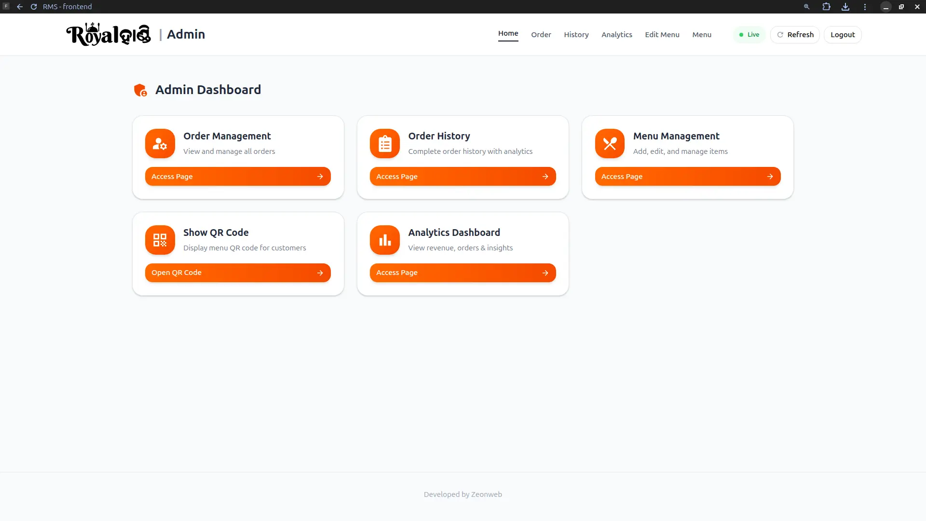Viewport: 926px width, 521px height.
Task: Click the 'RMS - frontend' window title
Action: pyautogui.click(x=67, y=7)
